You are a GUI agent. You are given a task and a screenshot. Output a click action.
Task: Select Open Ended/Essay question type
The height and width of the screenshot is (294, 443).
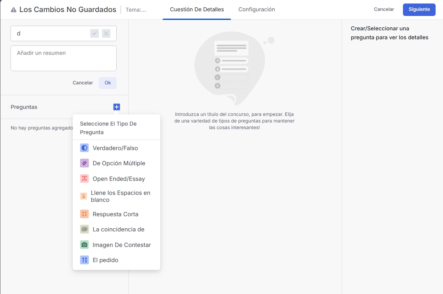[x=116, y=179]
